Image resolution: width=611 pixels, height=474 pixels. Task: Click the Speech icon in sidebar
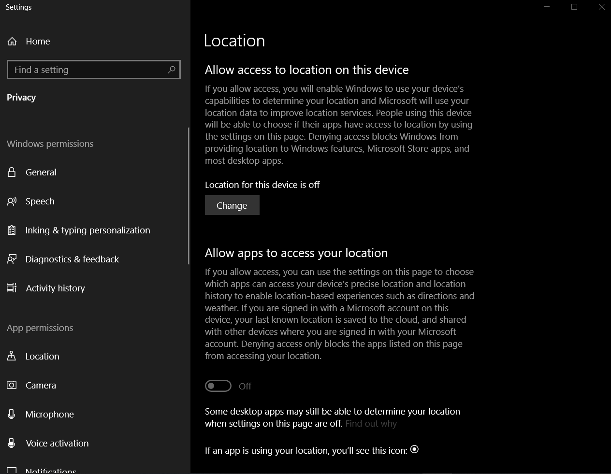(x=12, y=201)
